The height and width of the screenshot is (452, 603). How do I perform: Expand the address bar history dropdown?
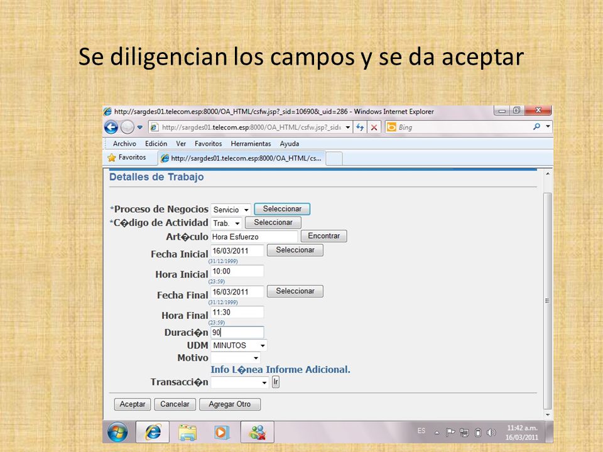[x=347, y=127]
